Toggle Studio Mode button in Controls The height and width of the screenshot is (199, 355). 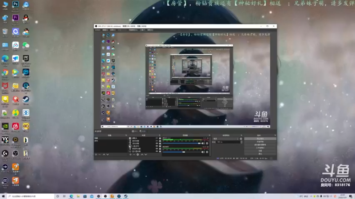(x=260, y=148)
